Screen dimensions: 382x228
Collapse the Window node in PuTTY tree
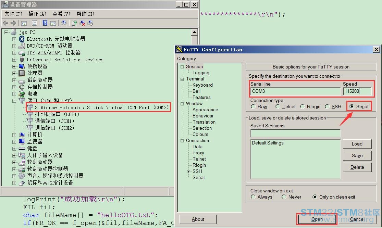coord(182,104)
